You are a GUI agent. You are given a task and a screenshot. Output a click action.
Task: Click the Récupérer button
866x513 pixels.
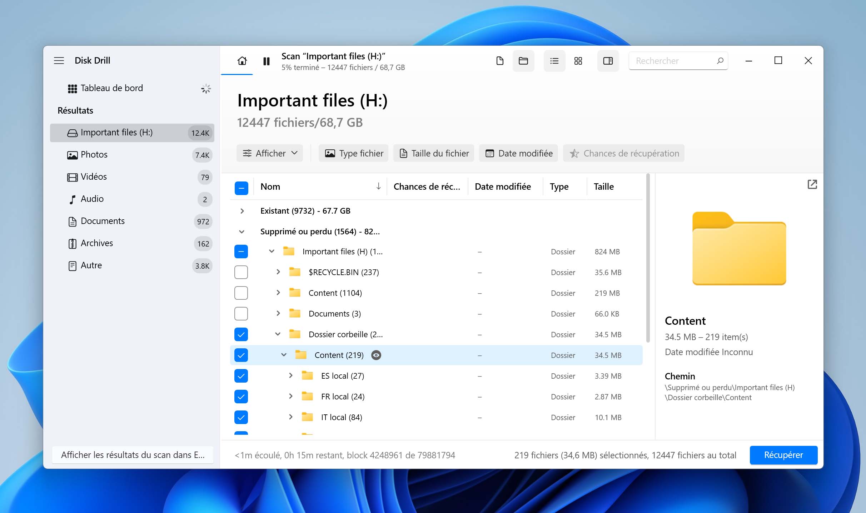pyautogui.click(x=783, y=455)
